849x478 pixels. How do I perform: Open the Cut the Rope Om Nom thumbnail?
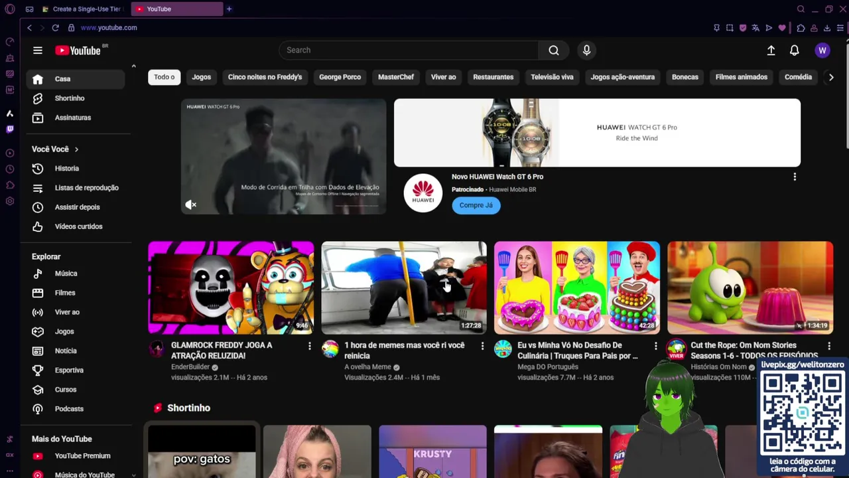tap(750, 287)
